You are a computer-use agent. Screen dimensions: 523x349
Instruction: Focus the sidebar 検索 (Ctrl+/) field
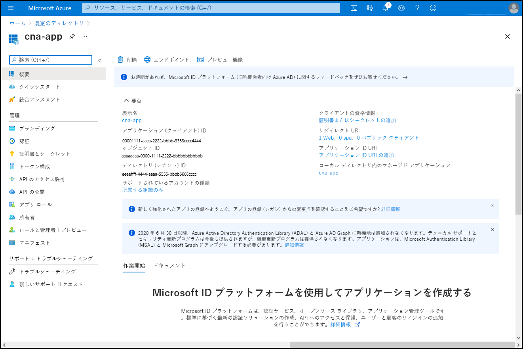pyautogui.click(x=51, y=60)
